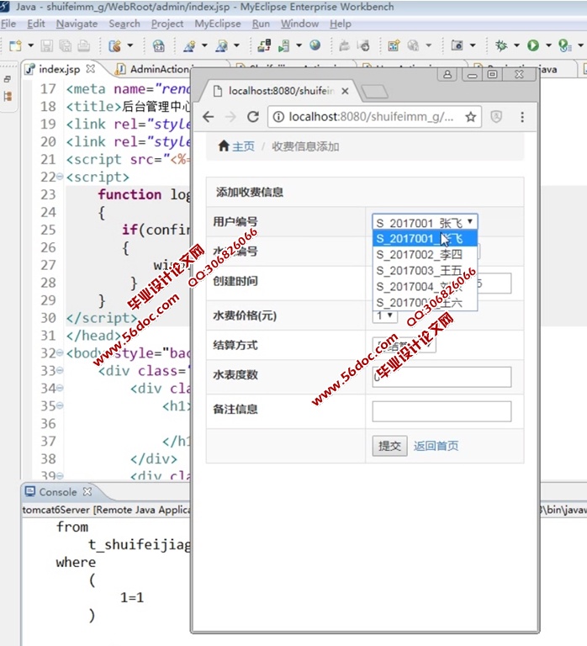Click the site info icon in address bar
The image size is (587, 646).
pos(278,117)
